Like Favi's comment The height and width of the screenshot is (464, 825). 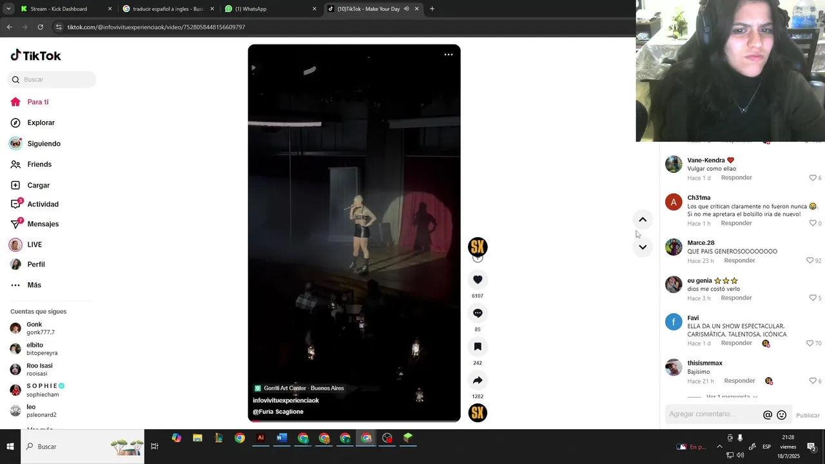coord(810,343)
